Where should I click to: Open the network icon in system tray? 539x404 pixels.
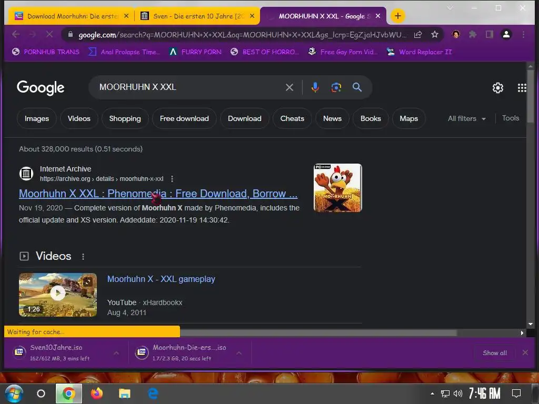(x=445, y=393)
